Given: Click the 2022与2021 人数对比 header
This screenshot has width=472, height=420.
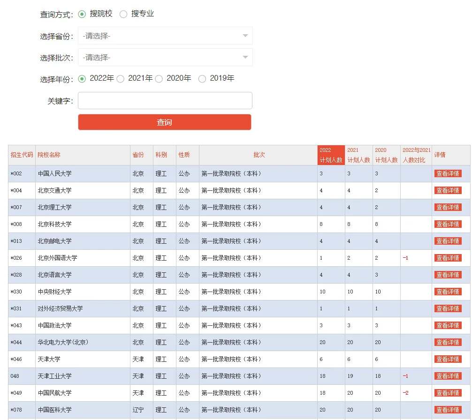Looking at the screenshot, I should pos(416,155).
